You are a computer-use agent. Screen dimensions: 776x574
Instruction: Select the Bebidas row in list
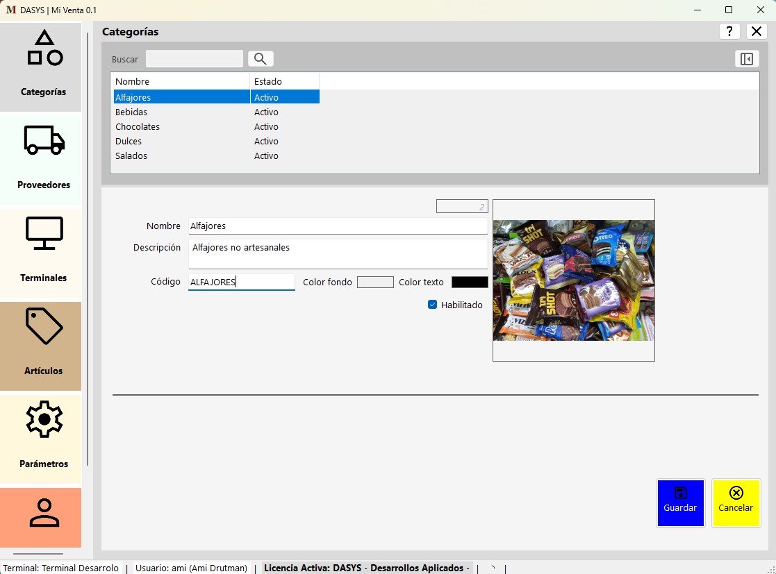point(131,112)
